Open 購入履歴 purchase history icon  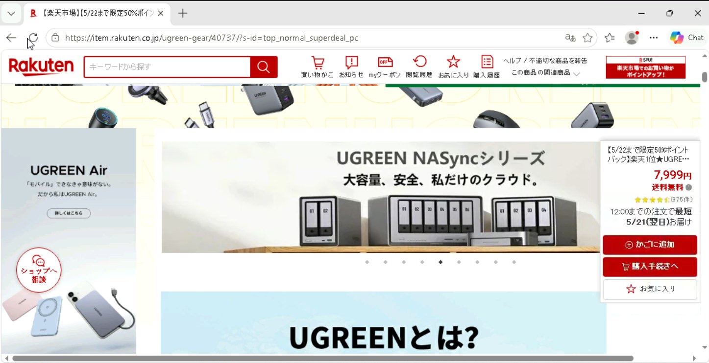pyautogui.click(x=487, y=67)
